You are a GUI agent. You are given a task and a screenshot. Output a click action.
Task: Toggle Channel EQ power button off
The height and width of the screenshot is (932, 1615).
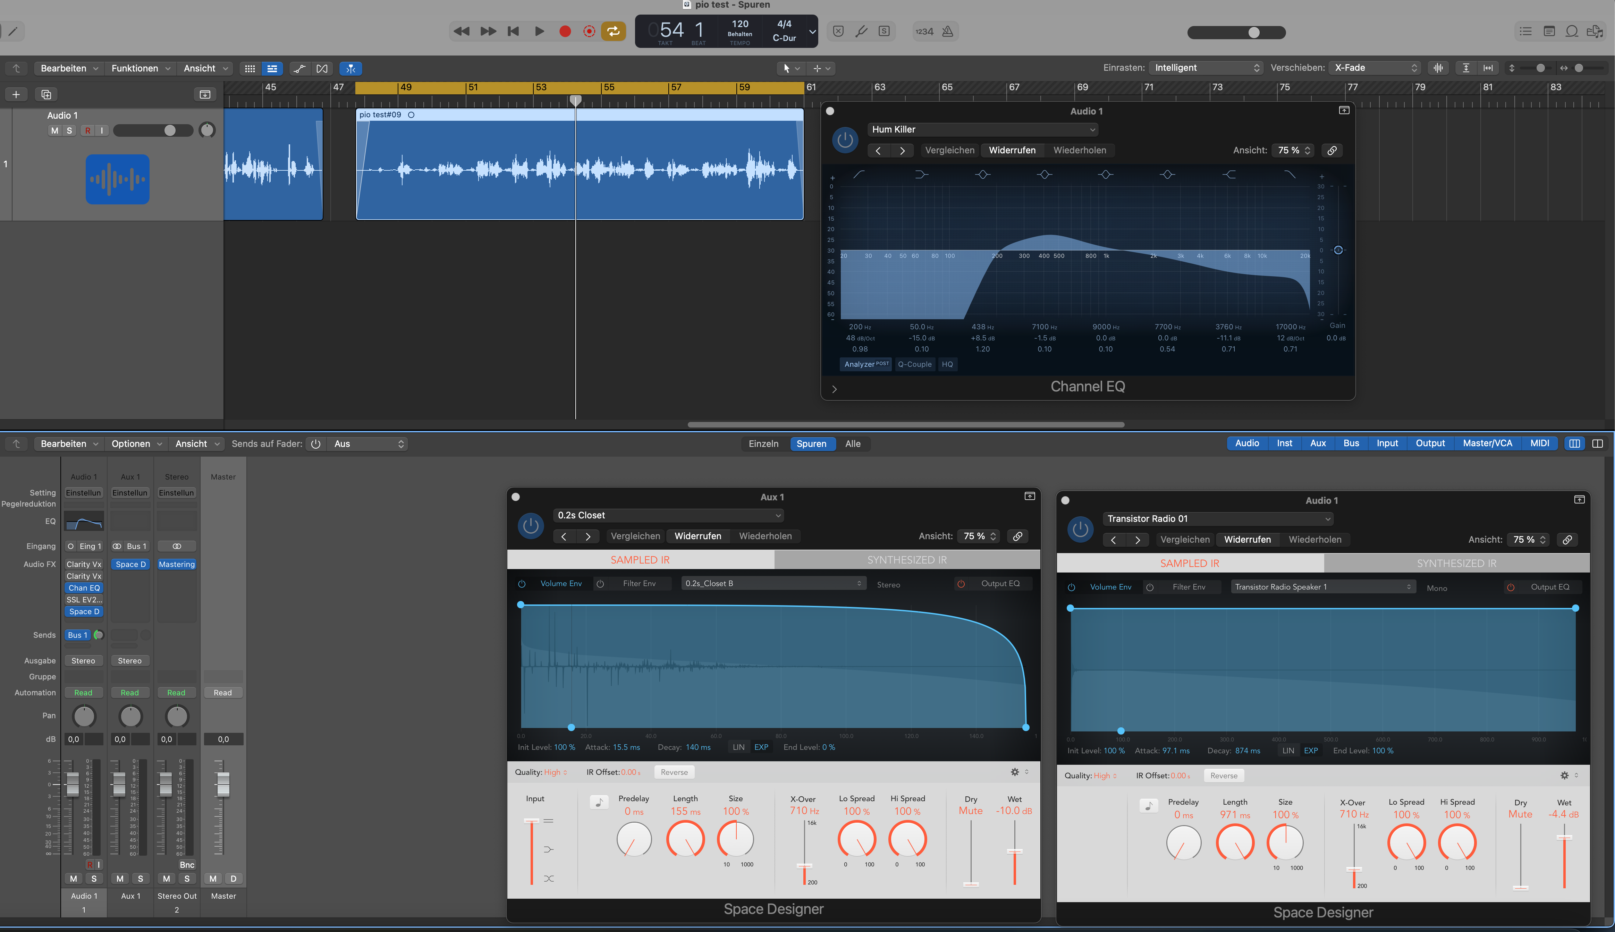tap(845, 140)
